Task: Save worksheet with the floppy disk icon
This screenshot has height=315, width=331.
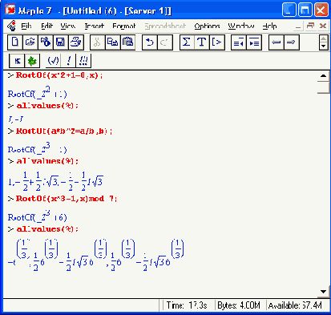Action: pyautogui.click(x=61, y=42)
